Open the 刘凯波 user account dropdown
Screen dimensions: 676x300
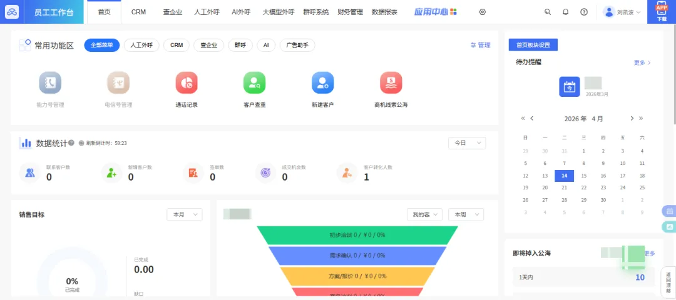(x=622, y=12)
